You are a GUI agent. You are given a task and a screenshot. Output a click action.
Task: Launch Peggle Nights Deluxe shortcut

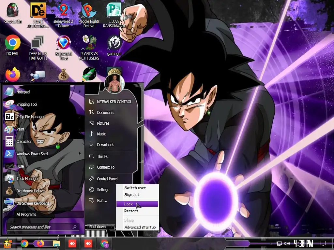89,15
